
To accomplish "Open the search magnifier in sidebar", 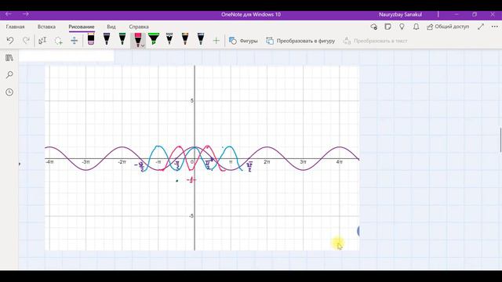I will 9,75.
